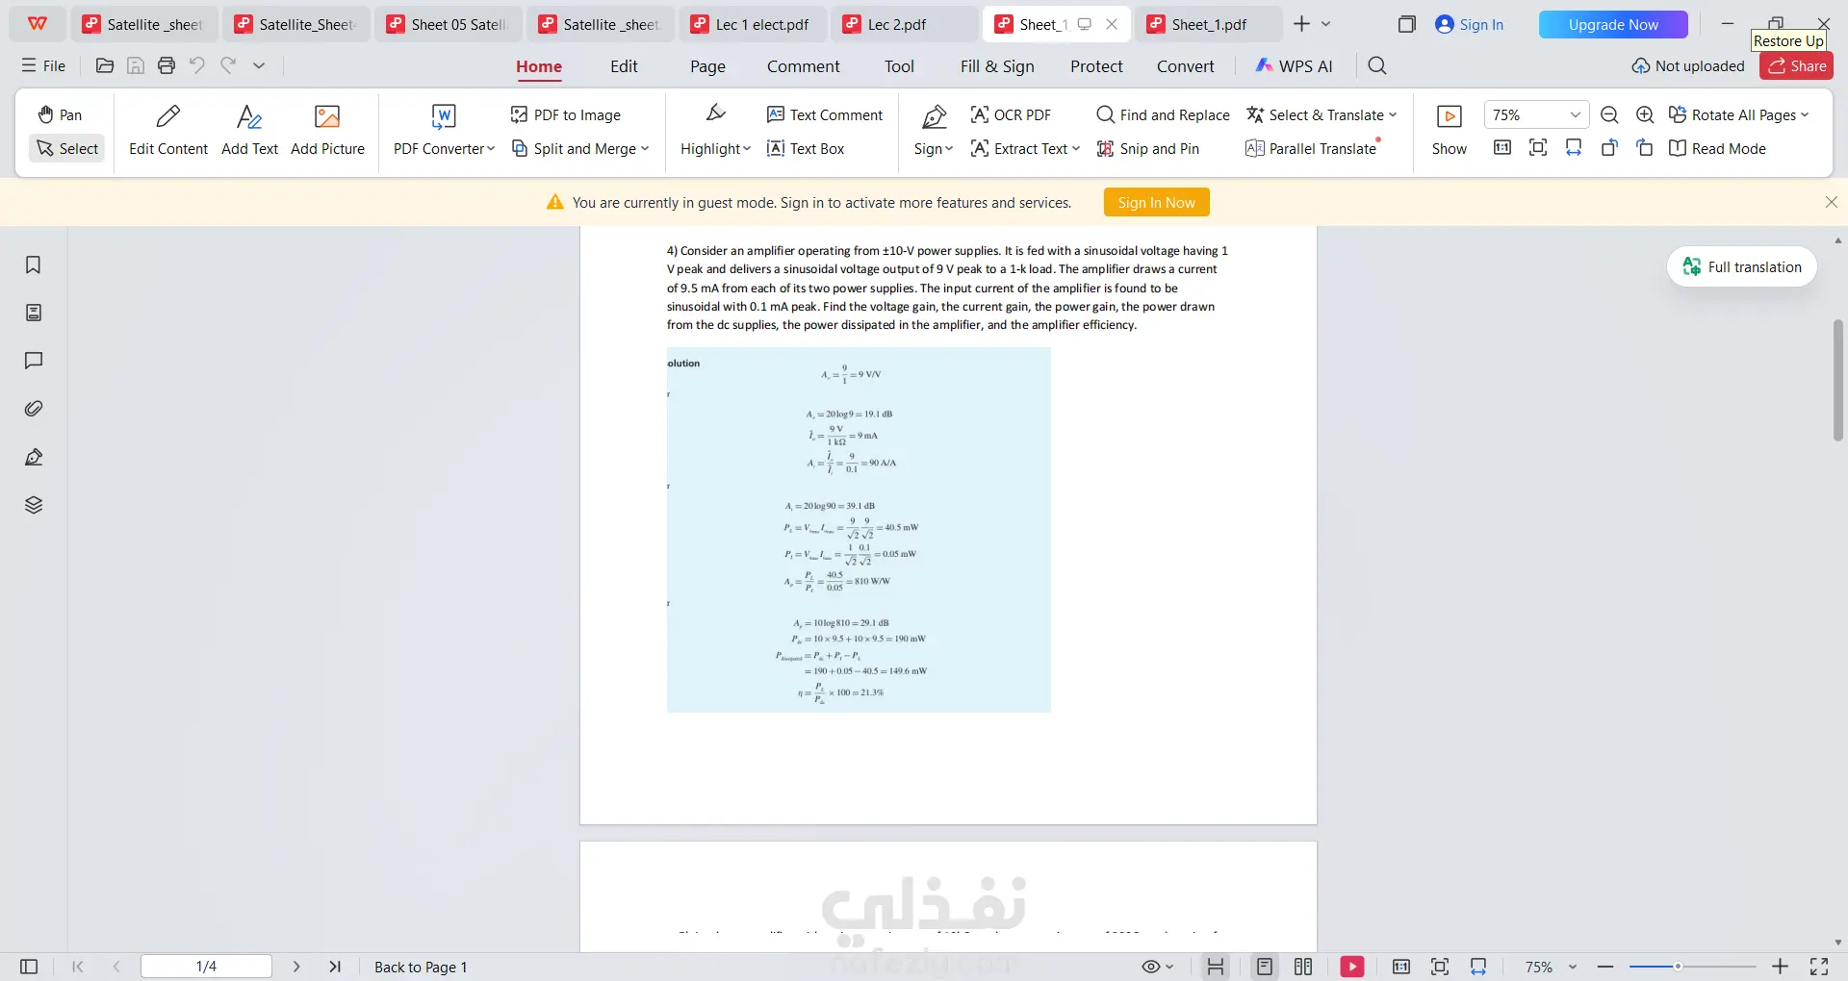The height and width of the screenshot is (981, 1848).
Task: Open the search magnifier beside WPS AI
Action: point(1377,65)
